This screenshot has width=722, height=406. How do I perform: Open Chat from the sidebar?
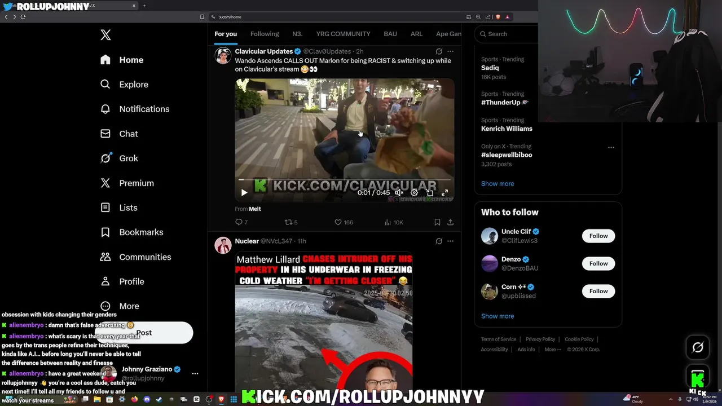pos(119,134)
